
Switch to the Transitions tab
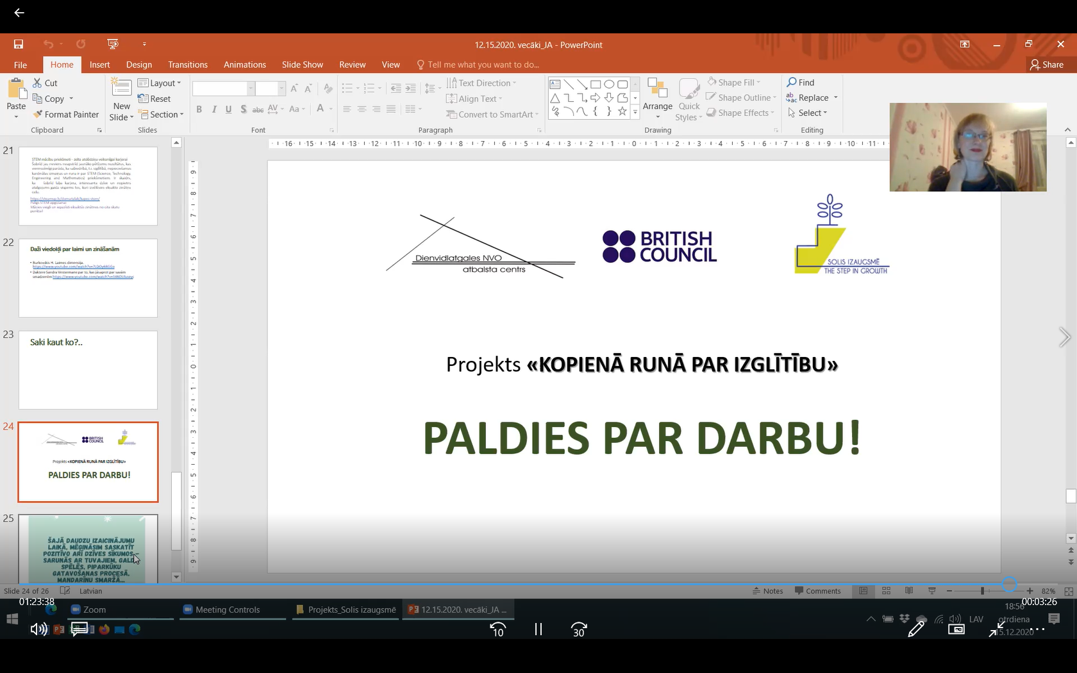point(188,65)
